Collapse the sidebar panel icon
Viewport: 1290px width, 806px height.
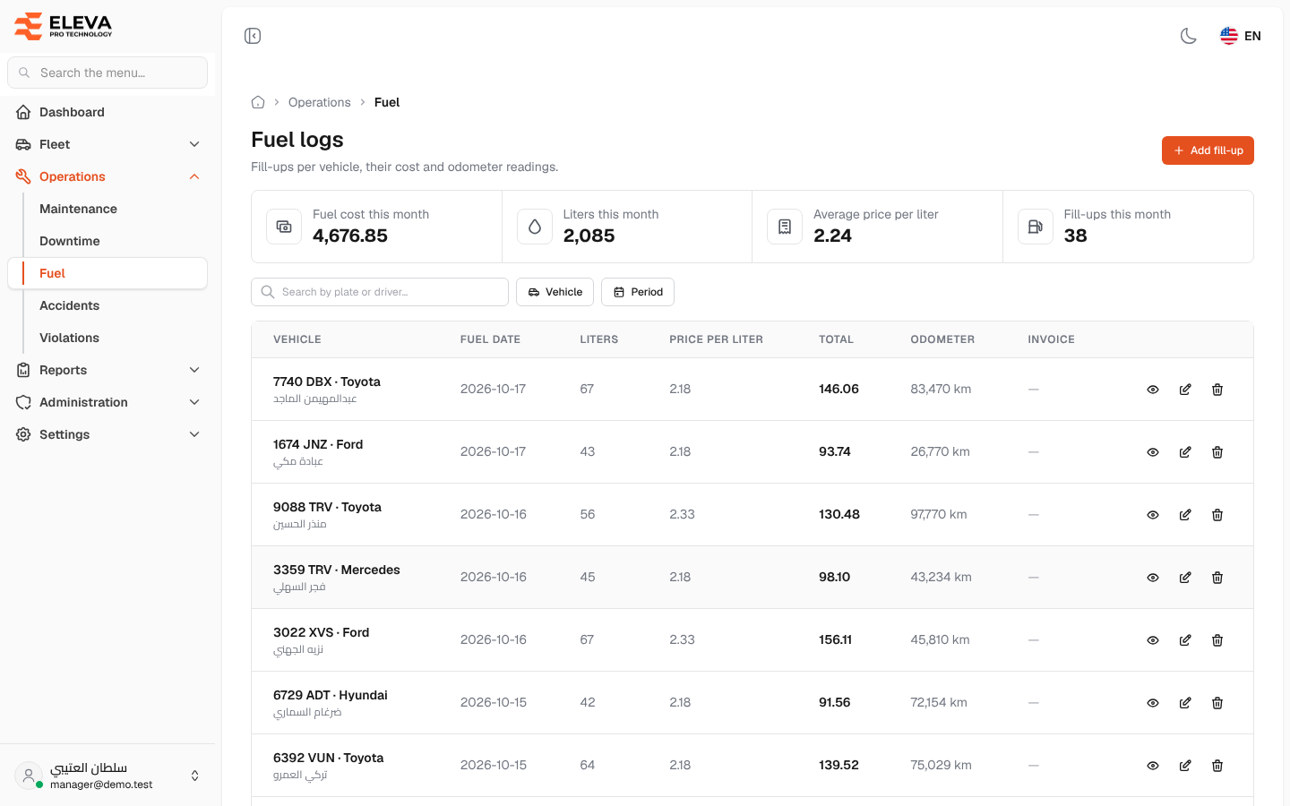pyautogui.click(x=253, y=36)
